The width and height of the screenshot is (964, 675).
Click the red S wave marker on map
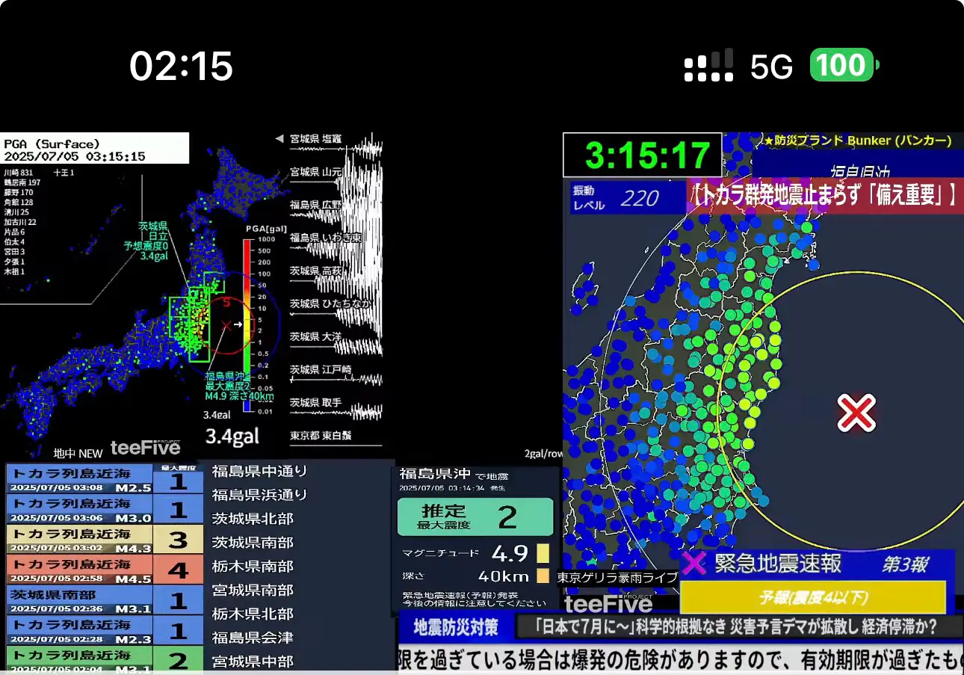click(x=226, y=303)
